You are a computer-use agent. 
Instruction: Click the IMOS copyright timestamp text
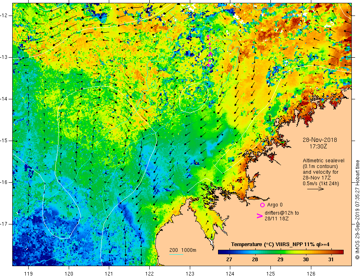(x=357, y=210)
